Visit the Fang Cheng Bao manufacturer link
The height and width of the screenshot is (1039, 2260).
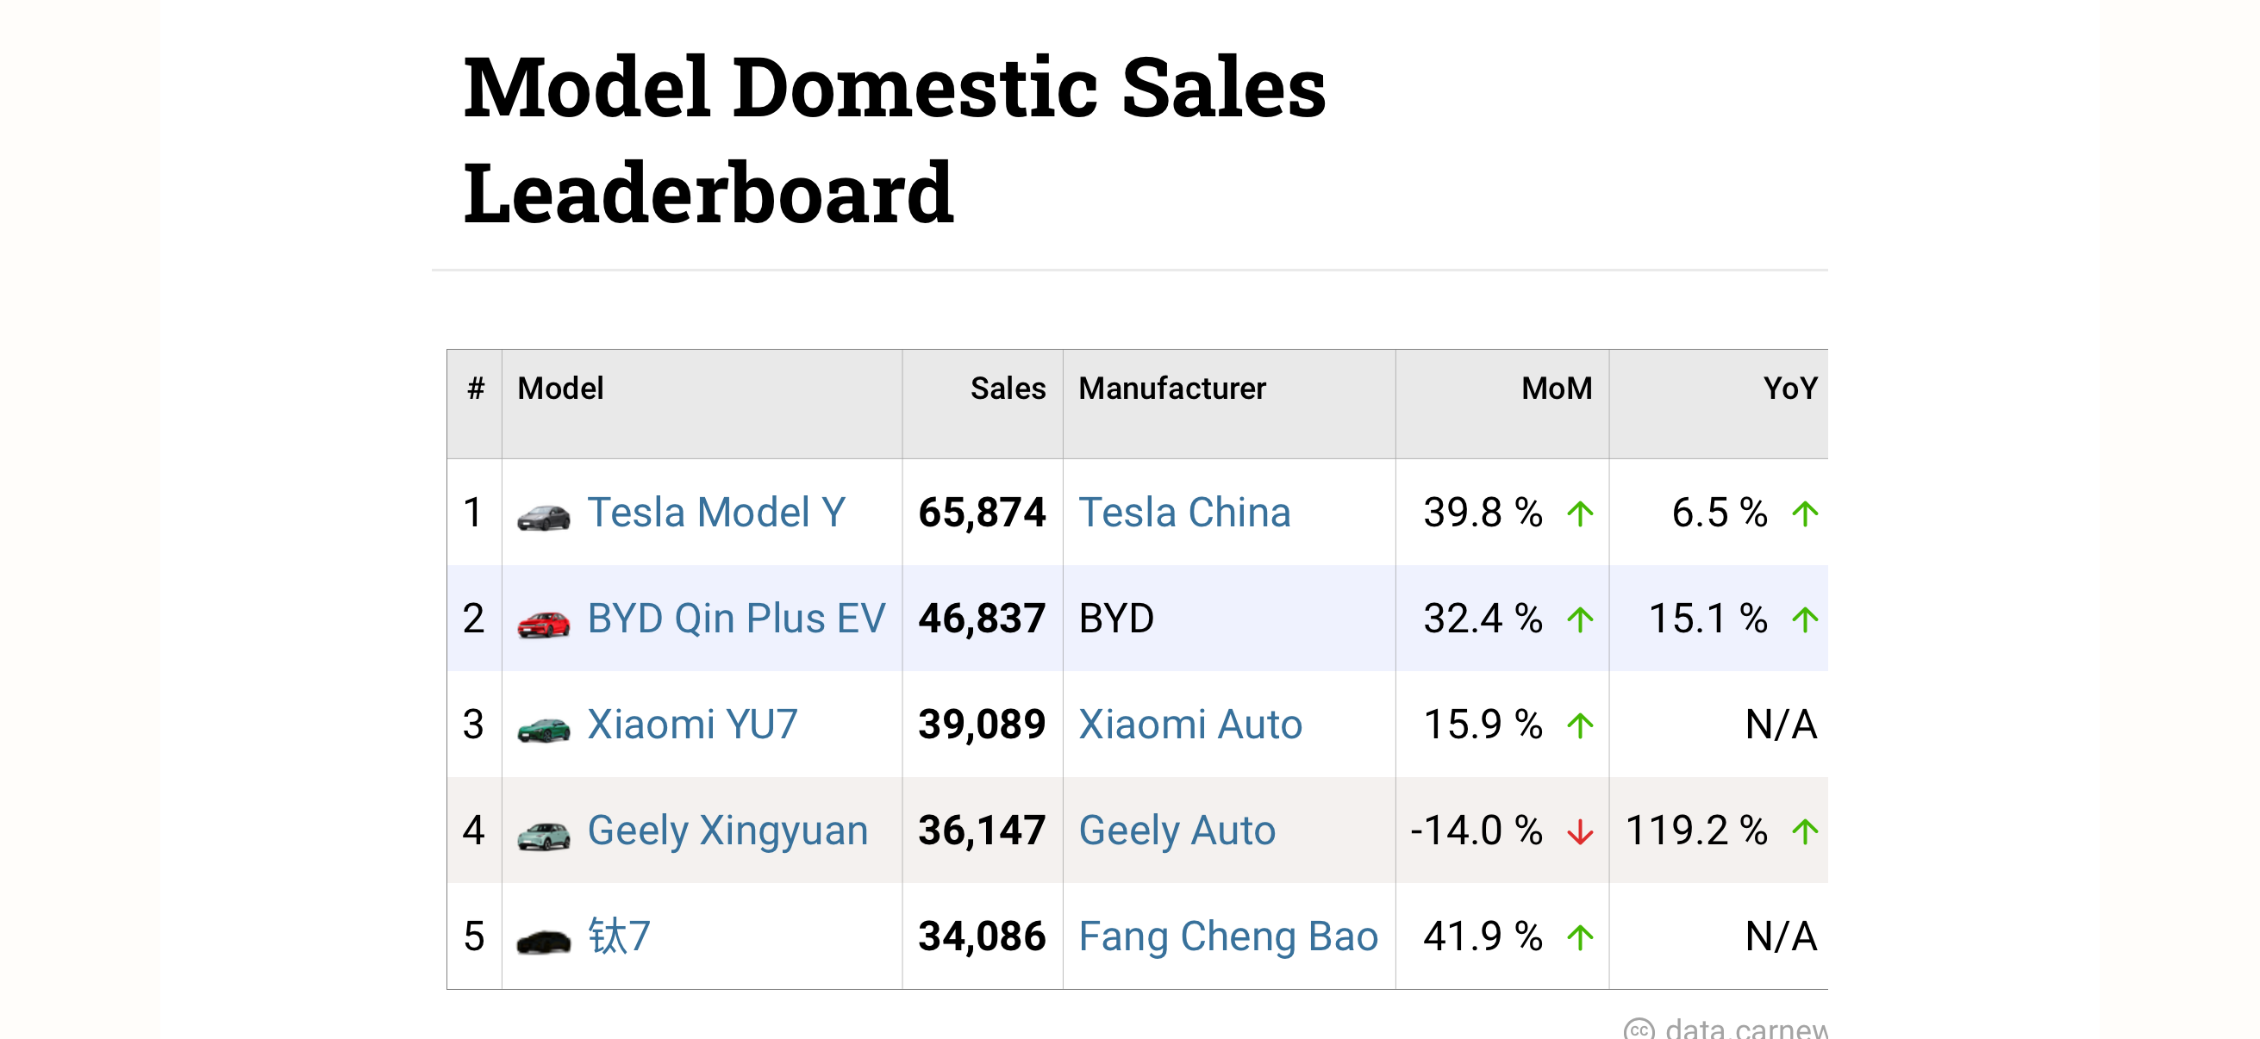coord(1227,936)
